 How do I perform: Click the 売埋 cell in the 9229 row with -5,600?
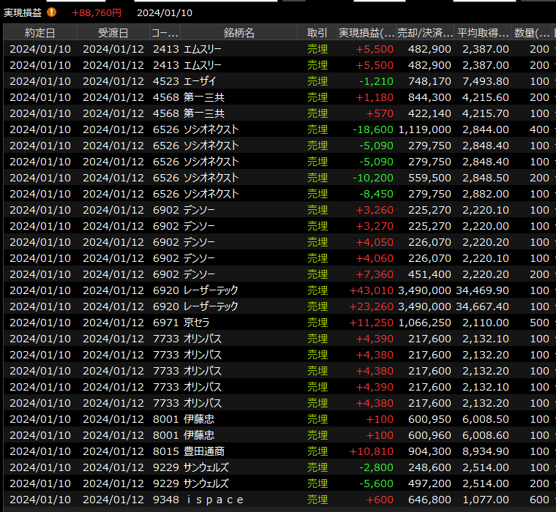(318, 483)
